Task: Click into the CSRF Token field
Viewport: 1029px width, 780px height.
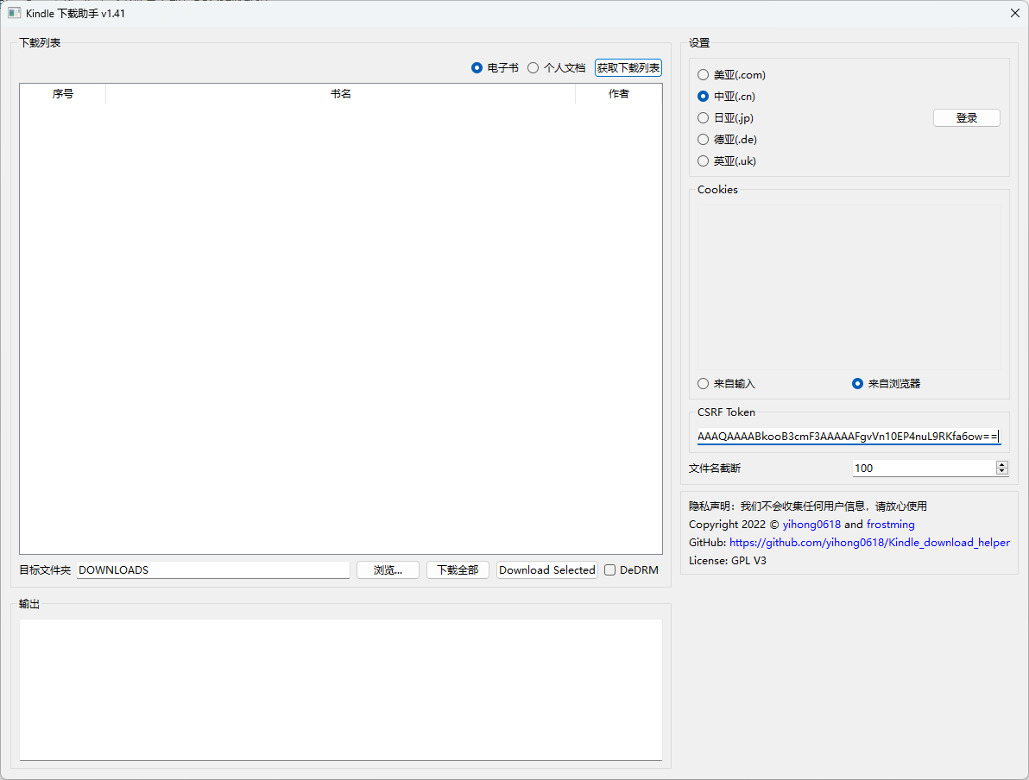Action: pos(848,437)
